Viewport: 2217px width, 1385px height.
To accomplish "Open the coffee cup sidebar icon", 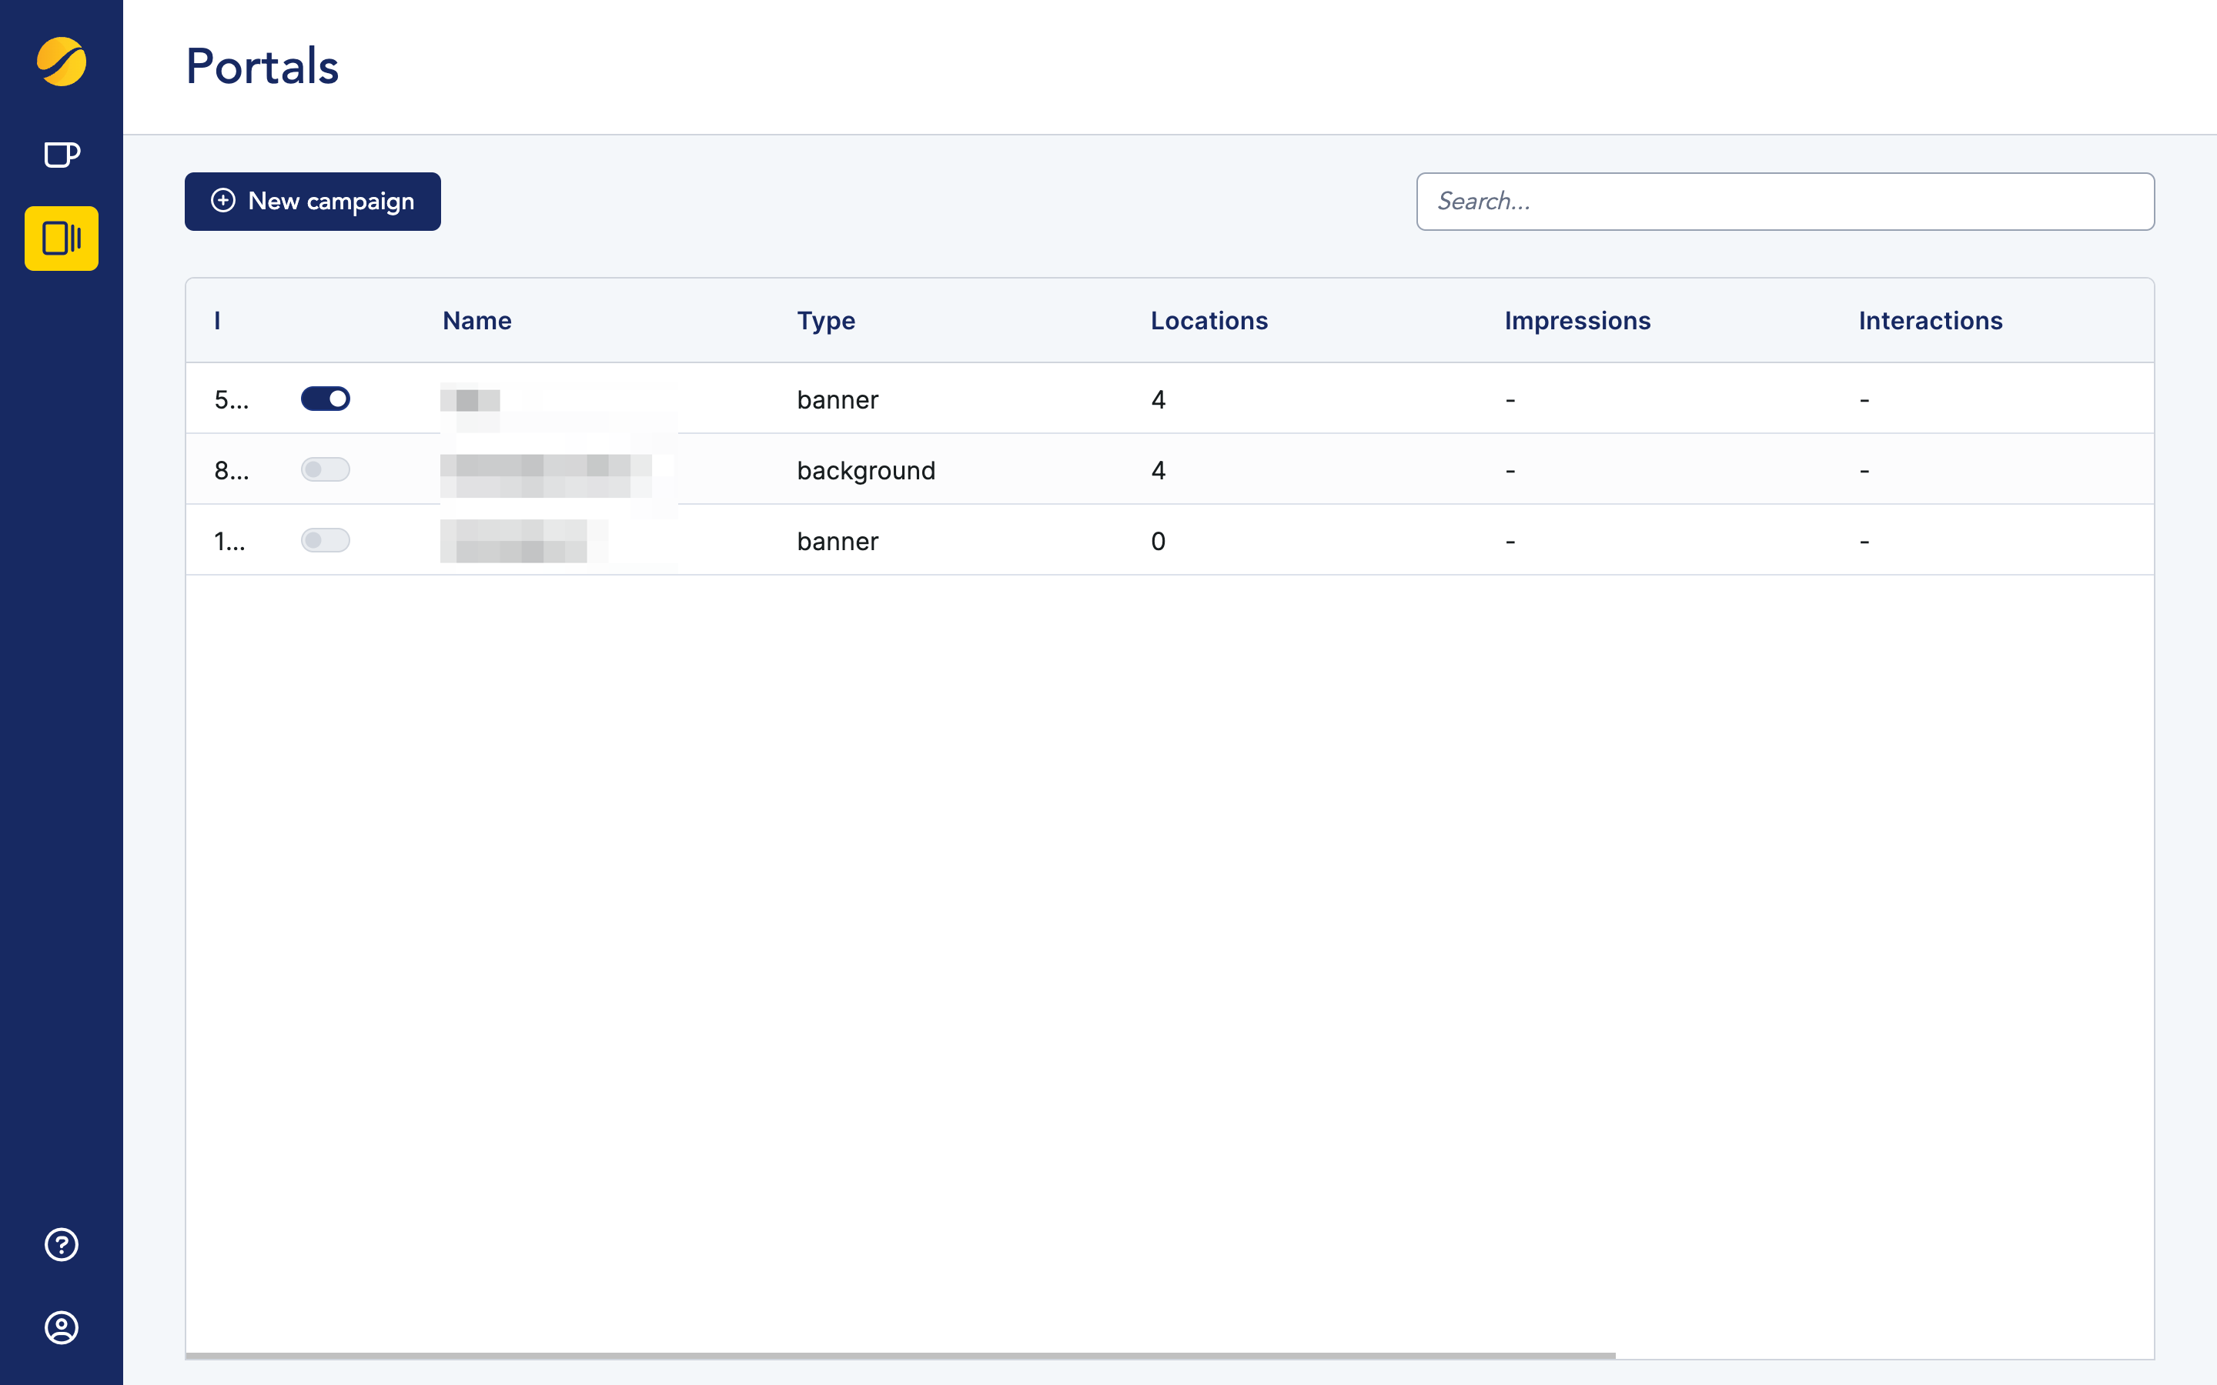I will click(x=62, y=155).
